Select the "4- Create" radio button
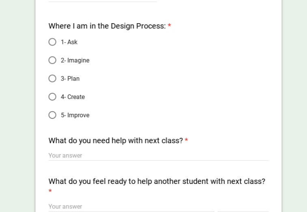Image resolution: width=307 pixels, height=212 pixels. coord(52,97)
